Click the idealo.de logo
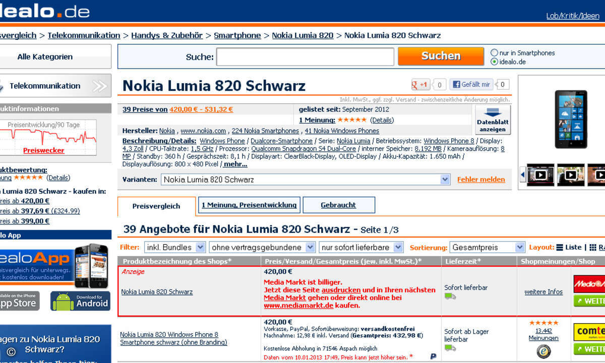 (x=44, y=11)
